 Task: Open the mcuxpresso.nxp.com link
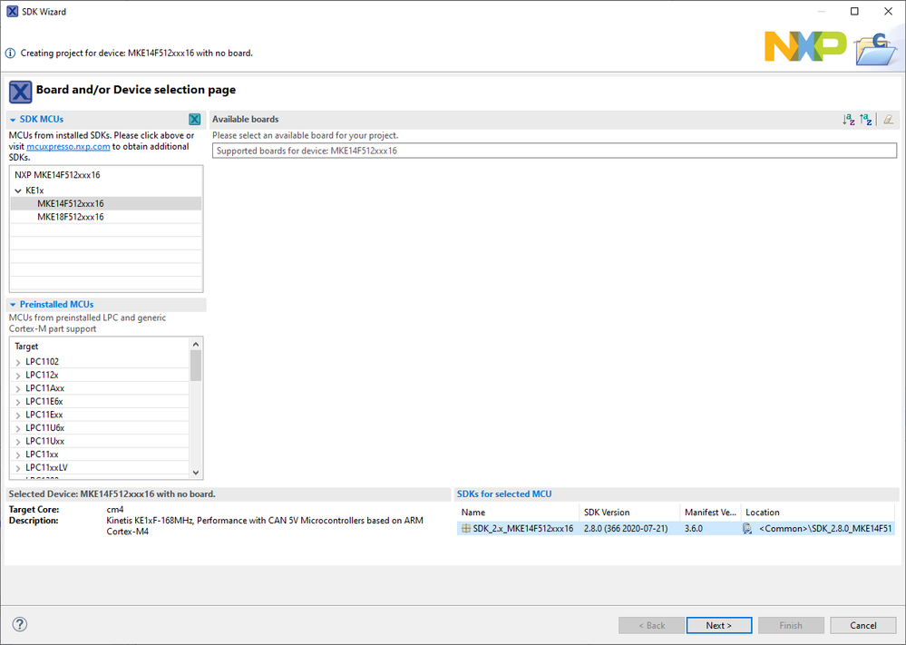click(68, 147)
